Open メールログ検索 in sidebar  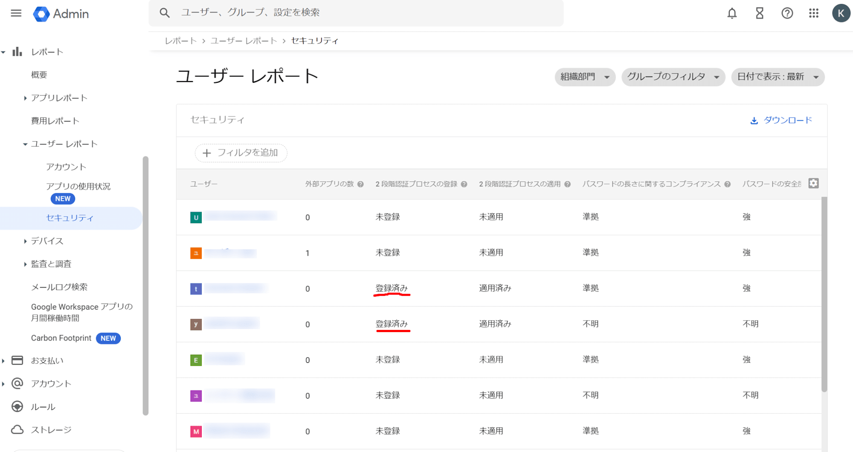point(59,287)
